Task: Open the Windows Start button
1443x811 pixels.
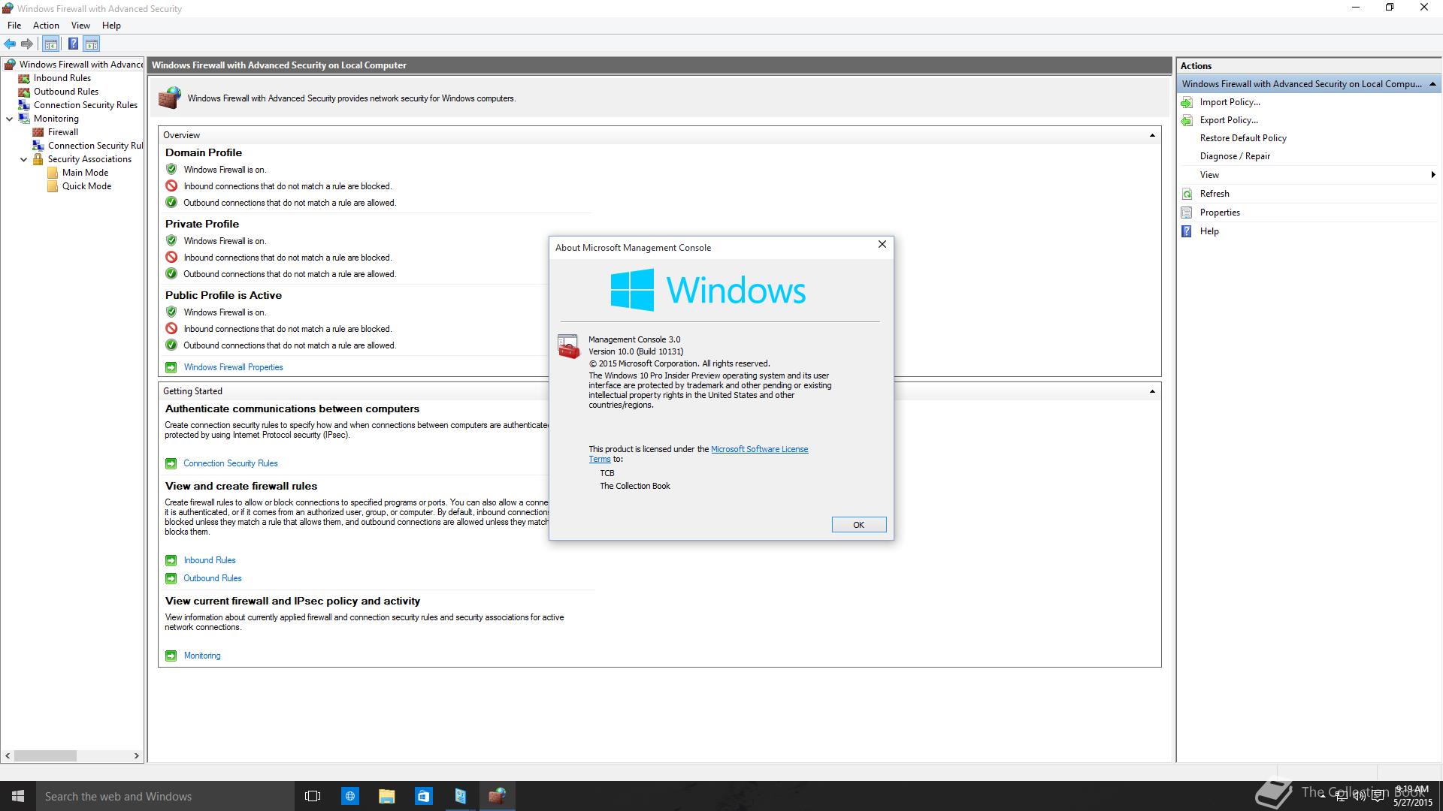Action: [x=18, y=796]
